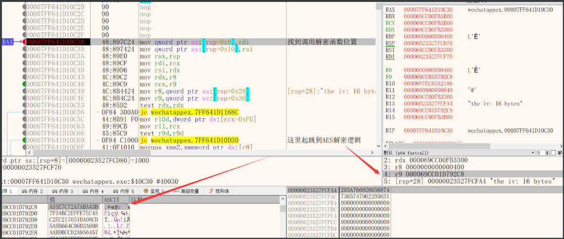
Task: Toggle breakpoint dot beside address 00007FF641D10C3A
Action: pos(24,56)
